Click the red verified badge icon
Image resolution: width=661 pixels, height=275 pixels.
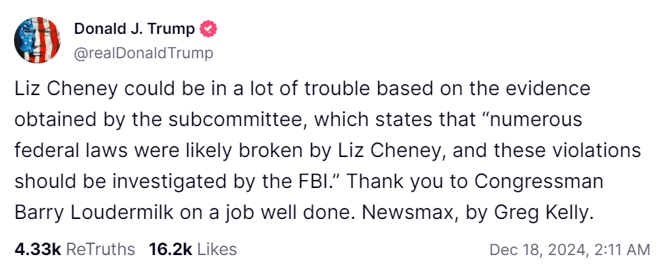tap(208, 29)
